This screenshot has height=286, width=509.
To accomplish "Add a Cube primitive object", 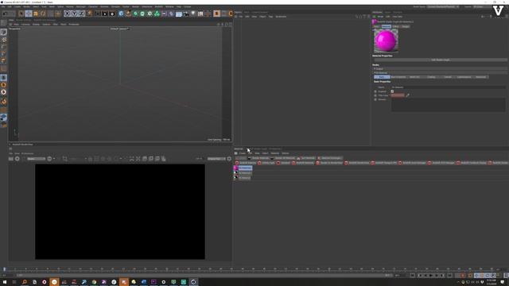I will tap(121, 14).
